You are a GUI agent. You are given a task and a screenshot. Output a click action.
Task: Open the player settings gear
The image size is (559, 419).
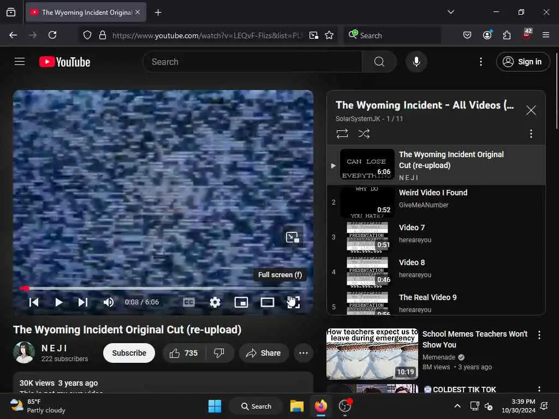coord(215,302)
